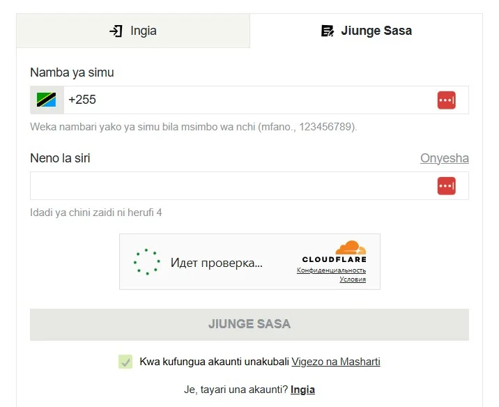
Task: Toggle the terms agreement checkbox
Action: (125, 362)
